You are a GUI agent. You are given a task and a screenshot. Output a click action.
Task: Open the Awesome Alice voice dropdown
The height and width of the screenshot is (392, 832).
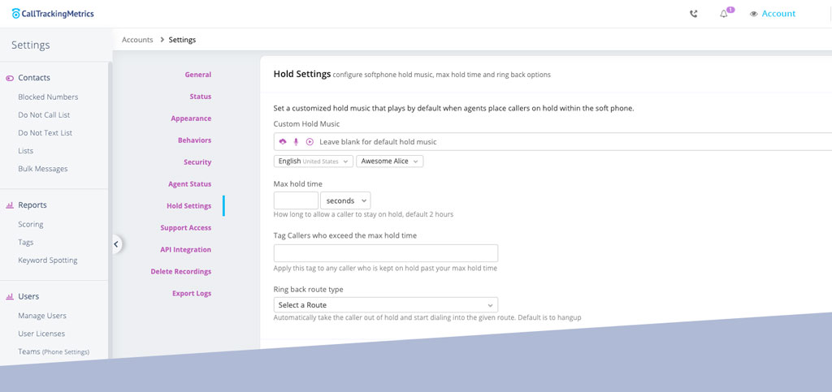389,162
